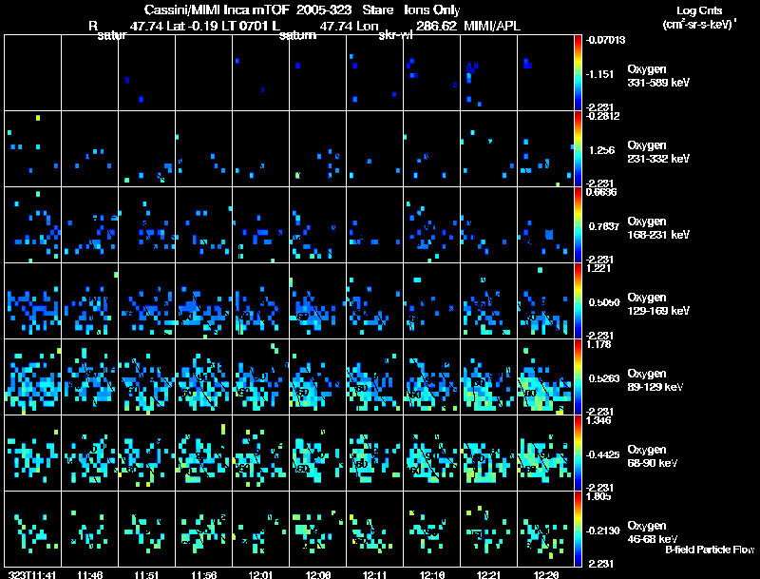Click the 'B-field Particle Flow' legend text
The width and height of the screenshot is (760, 579).
click(710, 550)
